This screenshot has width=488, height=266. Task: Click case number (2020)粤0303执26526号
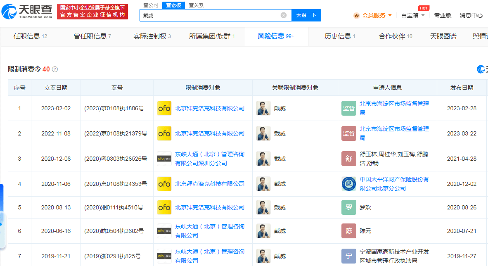click(x=116, y=159)
